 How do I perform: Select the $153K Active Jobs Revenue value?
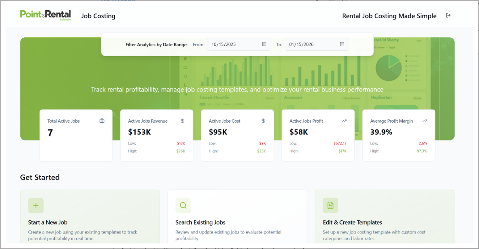pyautogui.click(x=140, y=132)
